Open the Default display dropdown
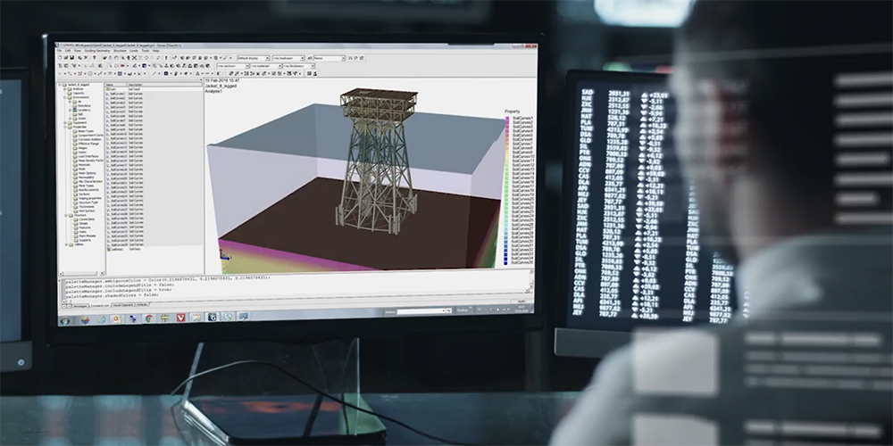The width and height of the screenshot is (893, 446). click(254, 58)
